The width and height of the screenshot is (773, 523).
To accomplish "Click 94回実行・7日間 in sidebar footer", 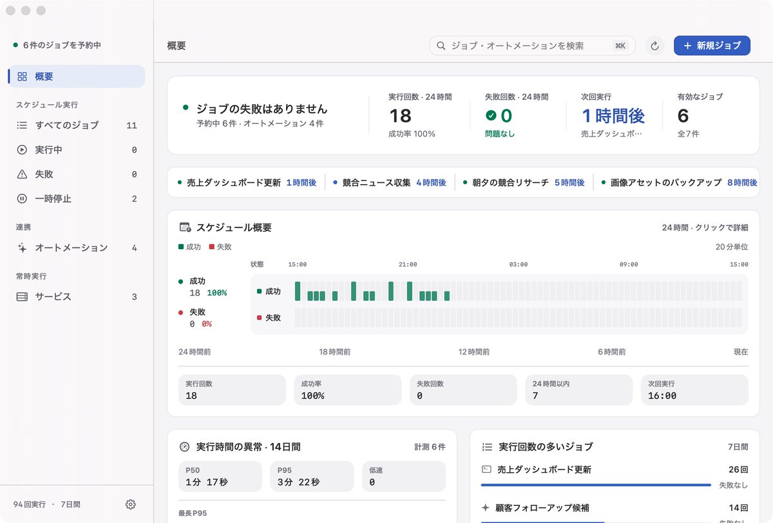I will pyautogui.click(x=47, y=504).
